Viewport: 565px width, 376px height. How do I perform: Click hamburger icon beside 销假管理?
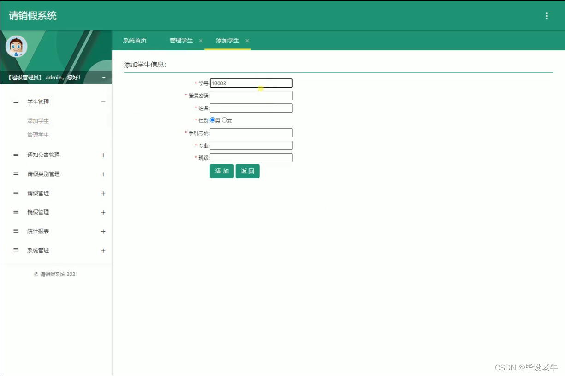coord(16,212)
